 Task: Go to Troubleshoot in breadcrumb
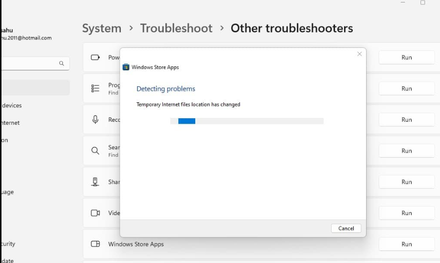click(176, 28)
